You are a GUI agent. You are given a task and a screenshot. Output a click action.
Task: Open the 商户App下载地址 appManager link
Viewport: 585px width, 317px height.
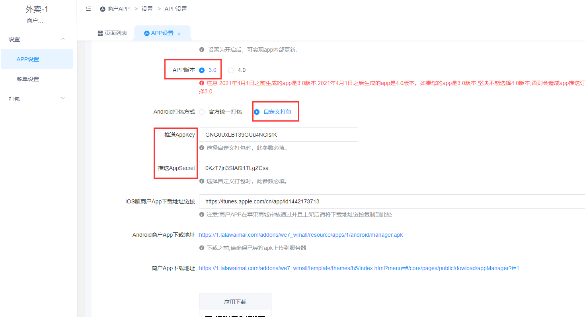pos(359,268)
